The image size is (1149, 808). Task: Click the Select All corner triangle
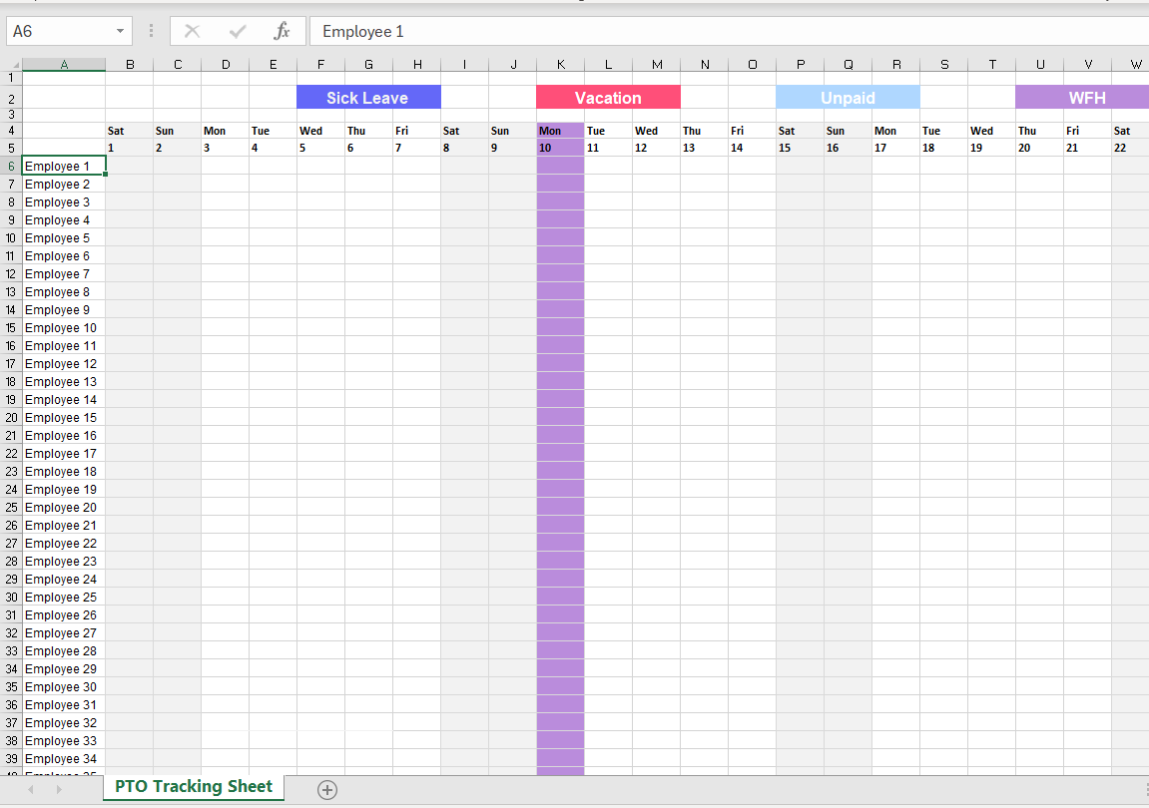point(11,65)
